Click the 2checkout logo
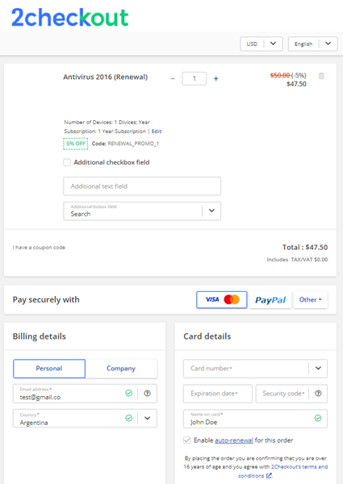 click(x=69, y=18)
